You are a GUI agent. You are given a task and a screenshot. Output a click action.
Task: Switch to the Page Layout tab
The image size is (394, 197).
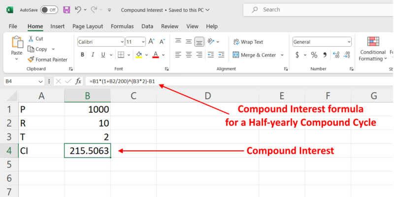pyautogui.click(x=88, y=27)
